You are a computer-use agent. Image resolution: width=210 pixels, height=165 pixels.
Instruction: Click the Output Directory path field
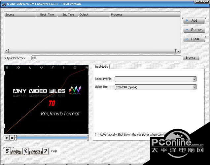(106, 58)
